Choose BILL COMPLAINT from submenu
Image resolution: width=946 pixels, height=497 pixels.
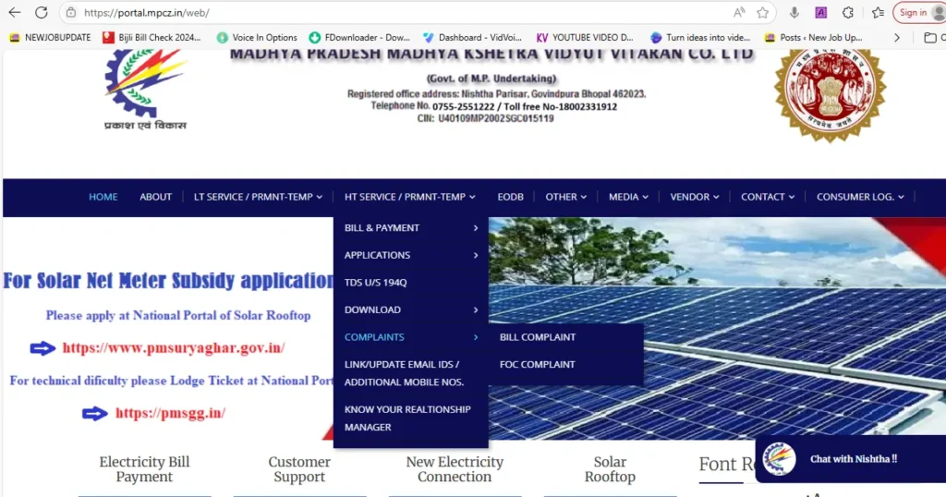[566, 337]
